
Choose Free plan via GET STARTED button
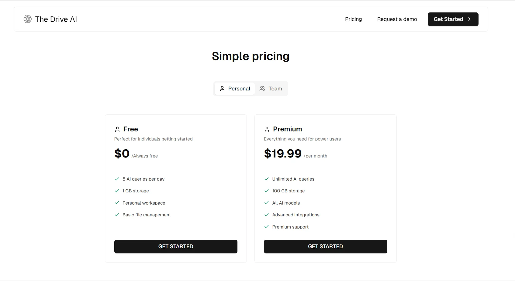(x=176, y=246)
